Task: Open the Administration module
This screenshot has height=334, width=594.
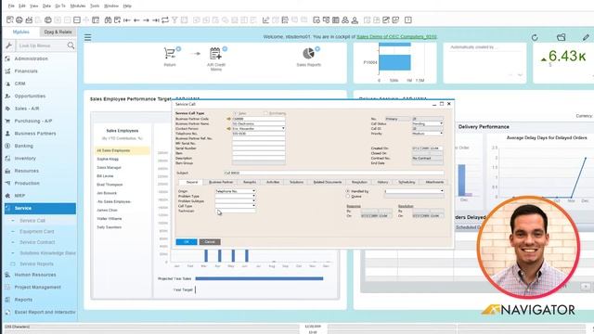Action: click(x=31, y=58)
